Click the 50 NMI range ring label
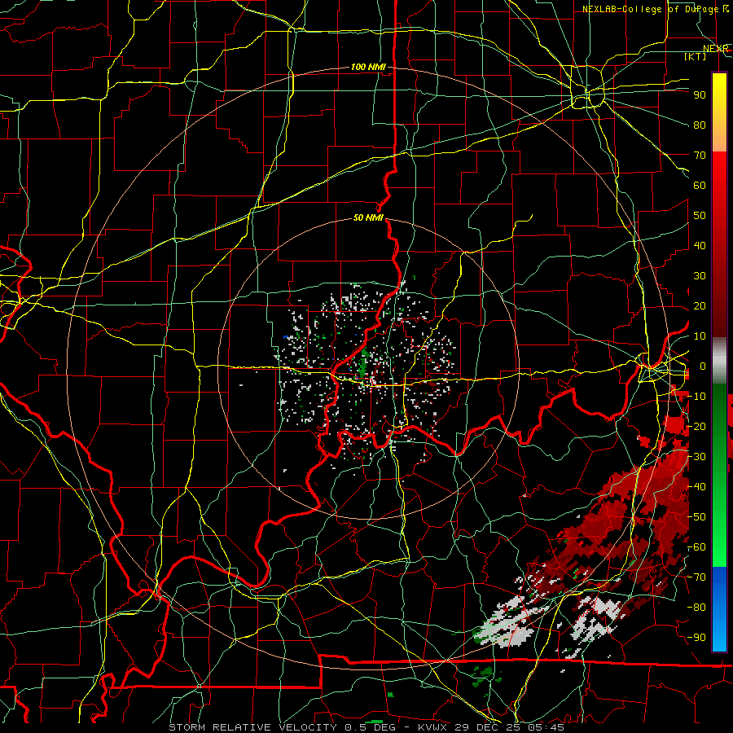This screenshot has height=733, width=733. pyautogui.click(x=368, y=217)
